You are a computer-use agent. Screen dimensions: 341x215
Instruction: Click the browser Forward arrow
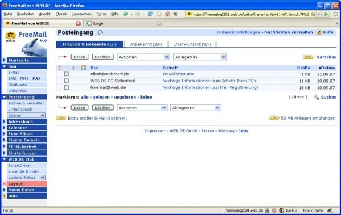(x=138, y=14)
